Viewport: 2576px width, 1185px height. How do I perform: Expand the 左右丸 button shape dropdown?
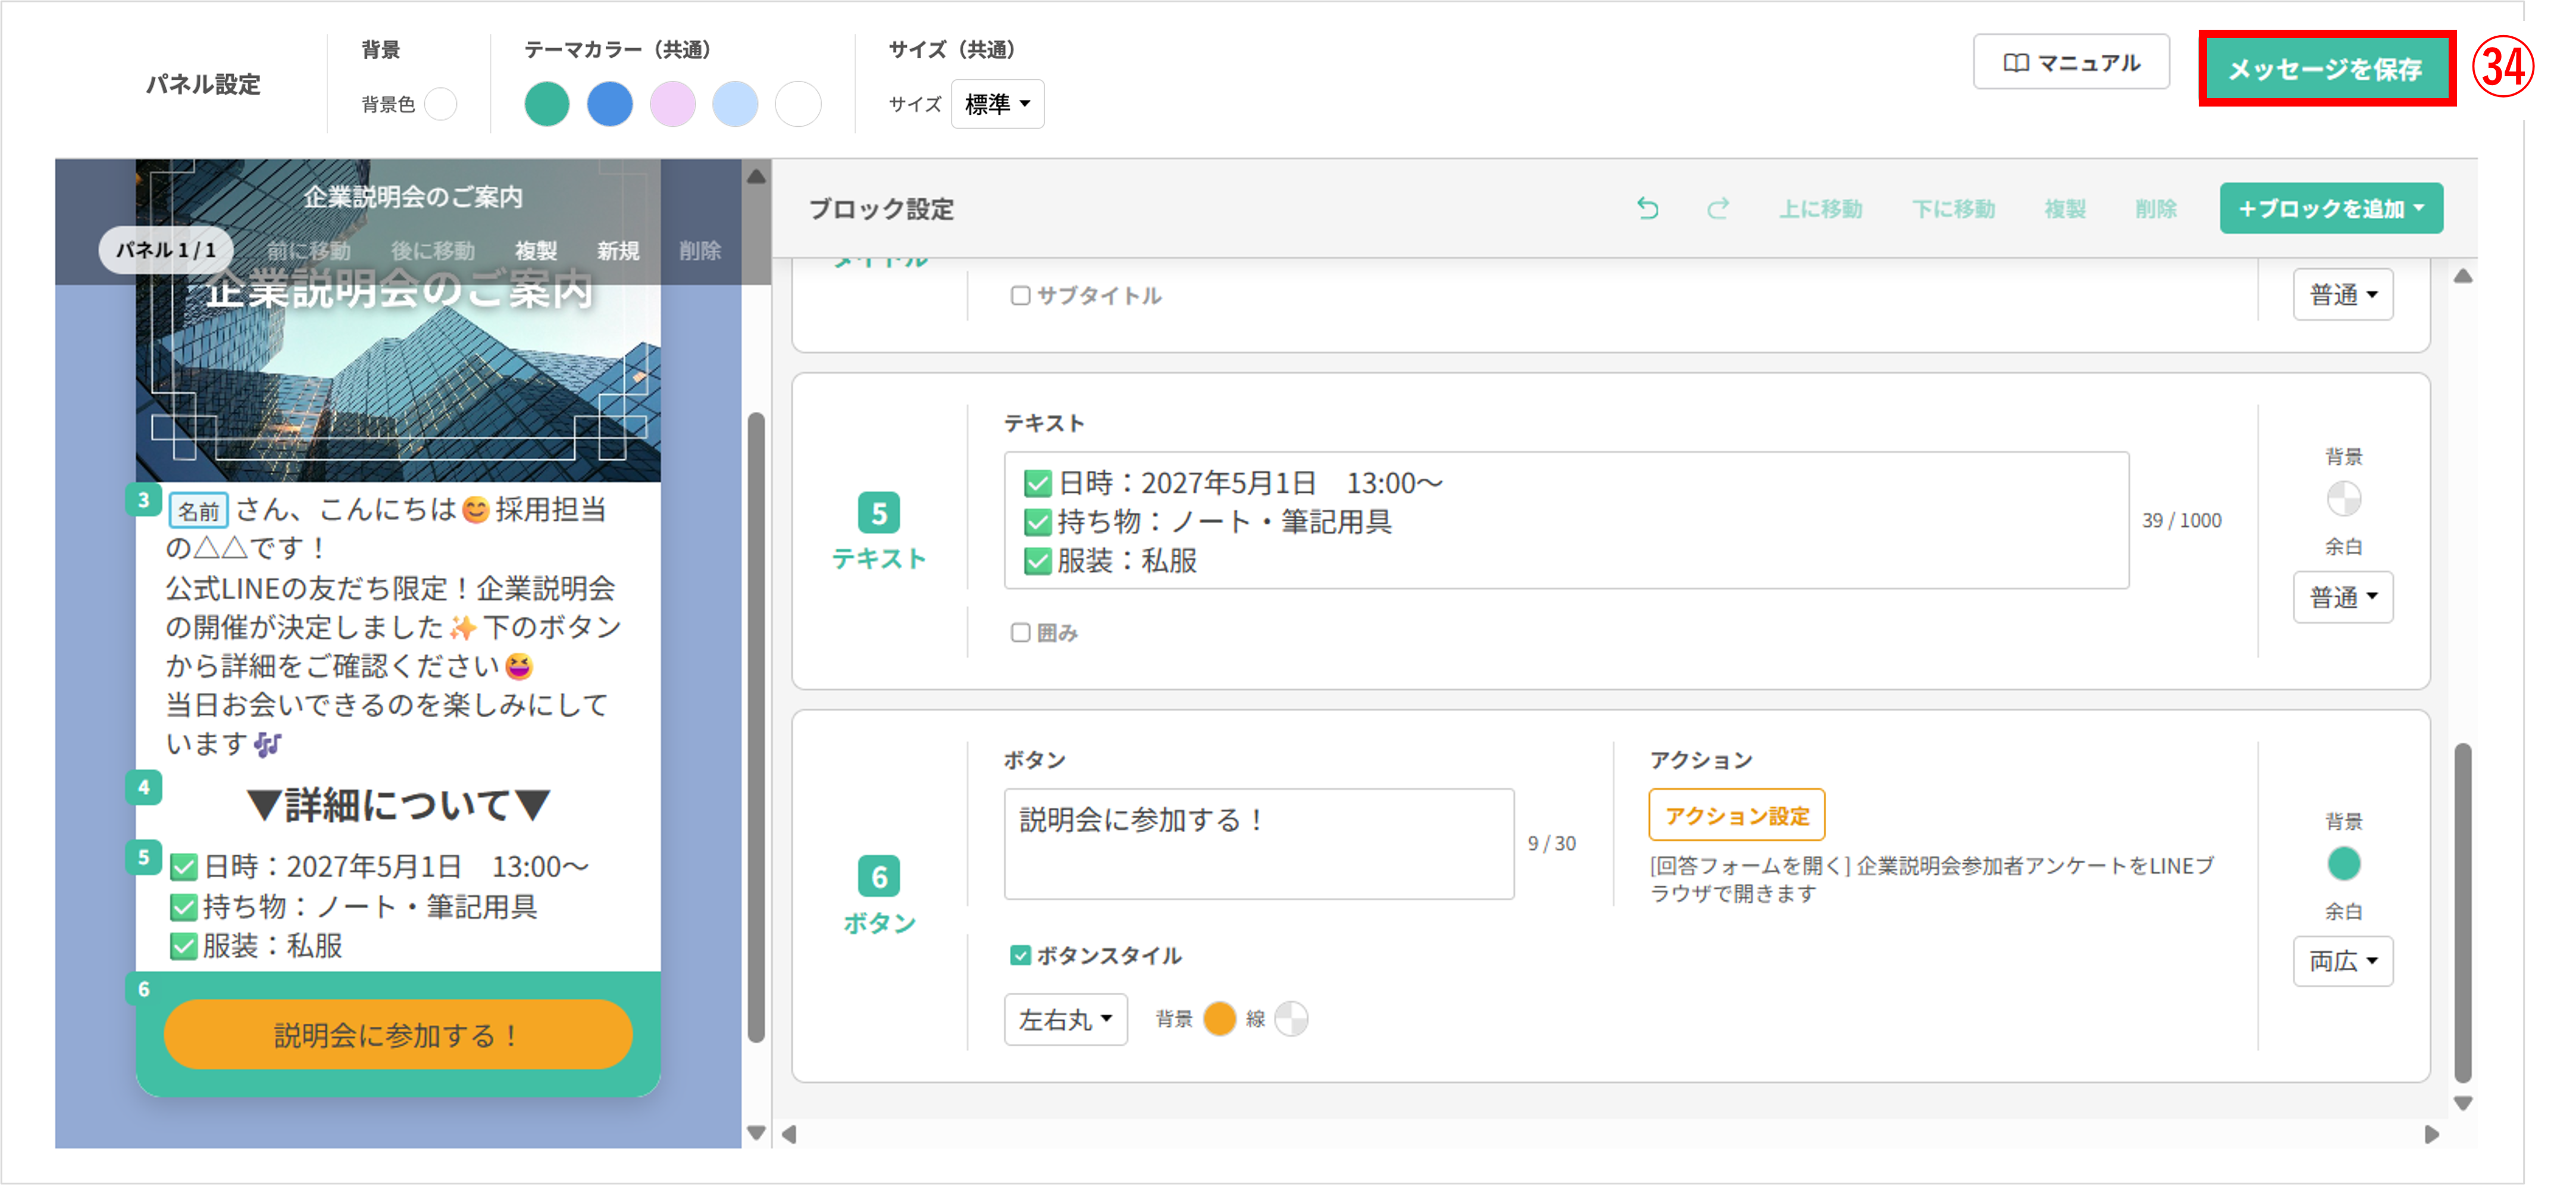[1065, 1019]
